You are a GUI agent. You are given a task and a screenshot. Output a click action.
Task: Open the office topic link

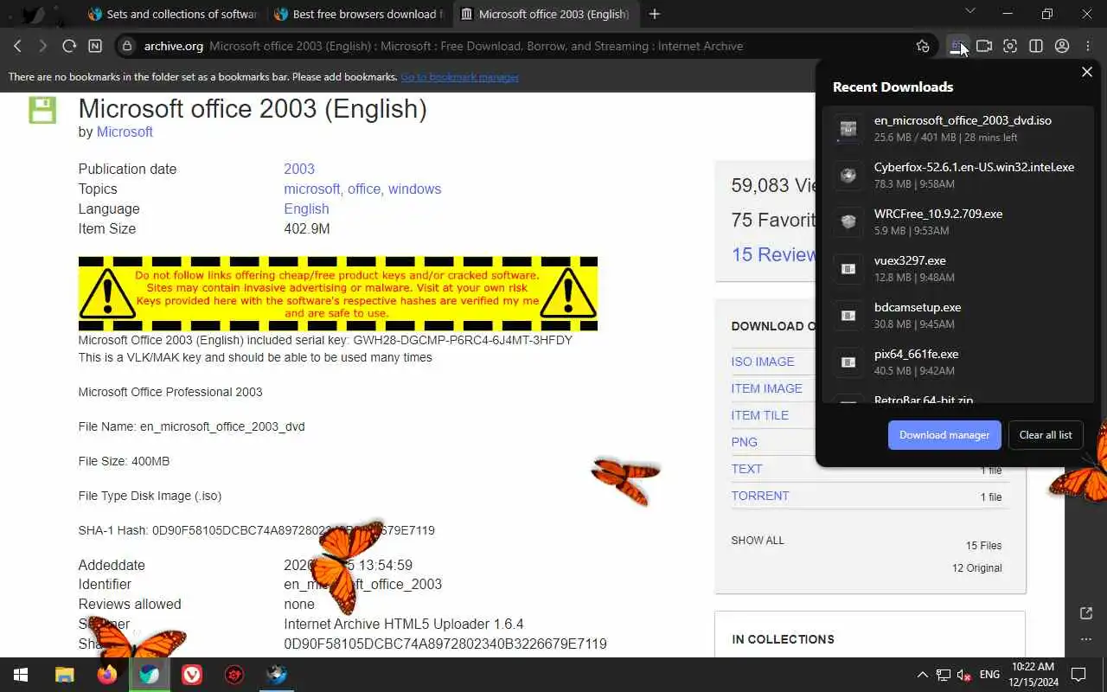click(364, 189)
